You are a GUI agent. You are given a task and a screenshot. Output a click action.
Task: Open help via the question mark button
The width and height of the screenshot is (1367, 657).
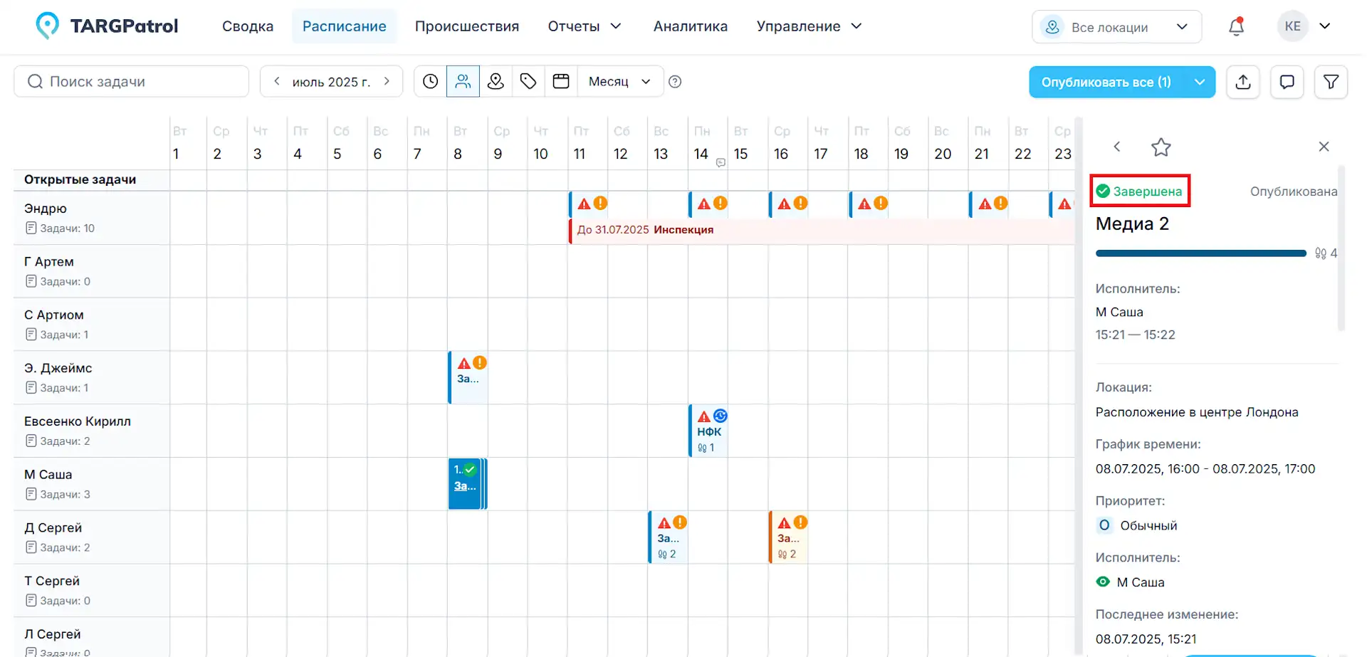click(675, 81)
